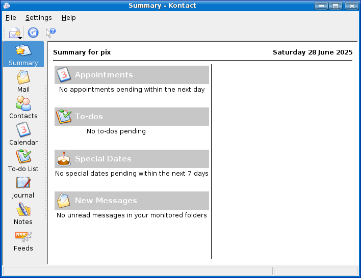
Task: Open the Settings menu
Action: tap(39, 18)
